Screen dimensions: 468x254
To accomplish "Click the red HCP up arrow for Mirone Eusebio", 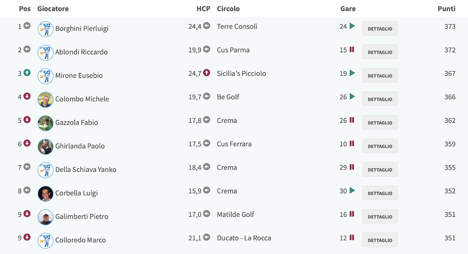I will (207, 73).
